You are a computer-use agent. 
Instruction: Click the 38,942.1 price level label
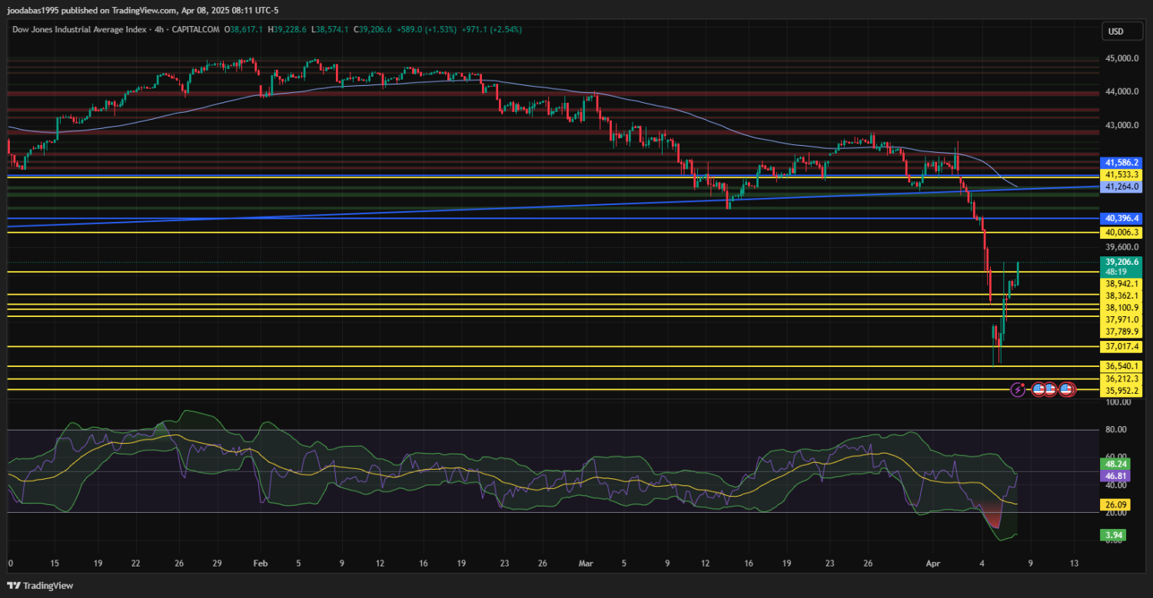1121,283
